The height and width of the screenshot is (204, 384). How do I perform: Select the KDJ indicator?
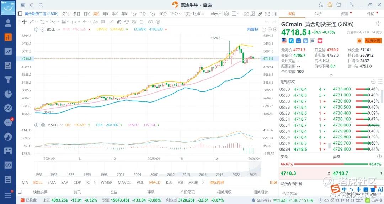[x=170, y=183]
